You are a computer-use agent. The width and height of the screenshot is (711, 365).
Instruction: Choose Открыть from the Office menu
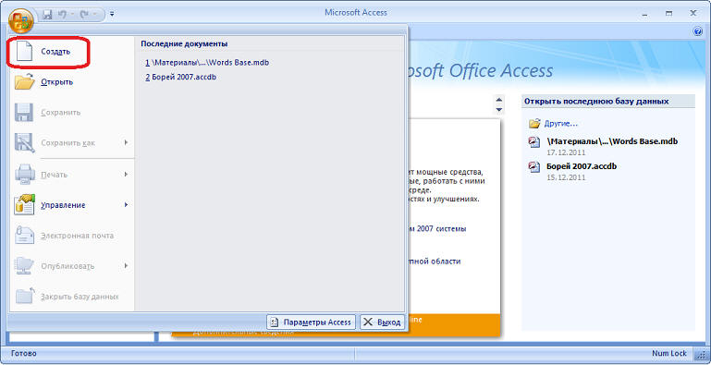pyautogui.click(x=71, y=82)
